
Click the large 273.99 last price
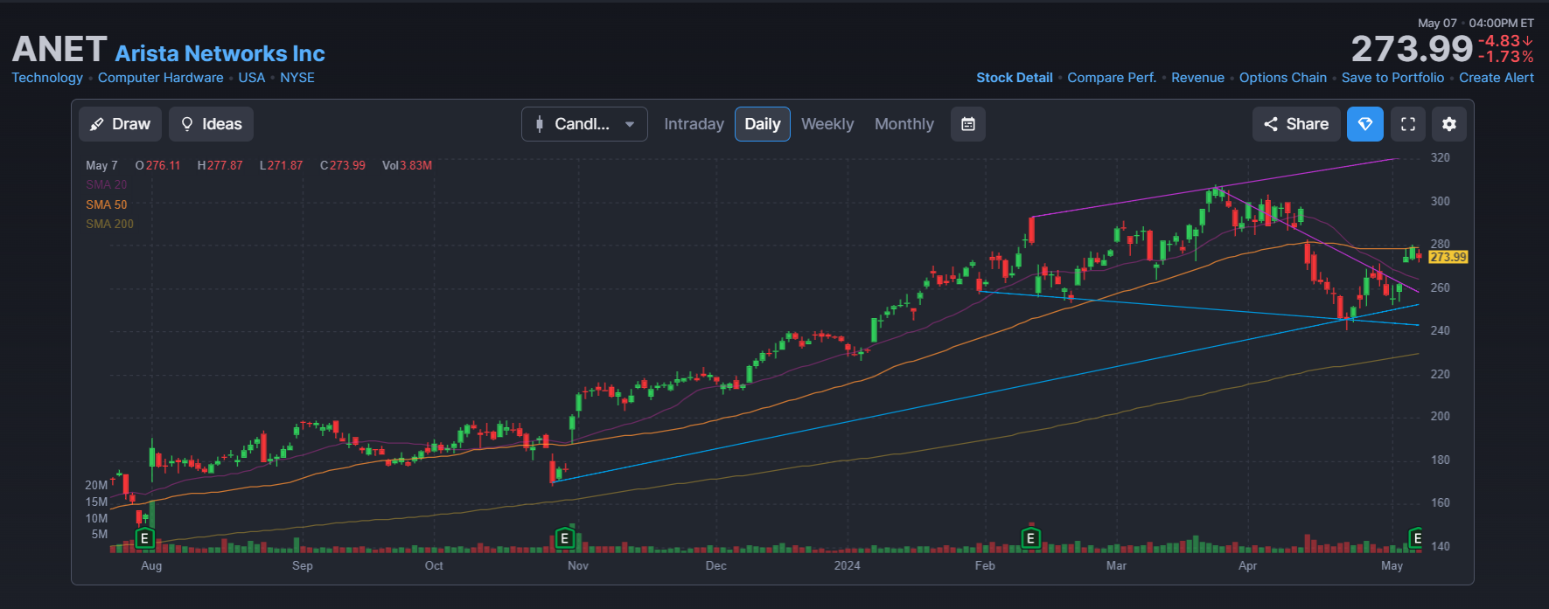tap(1412, 49)
